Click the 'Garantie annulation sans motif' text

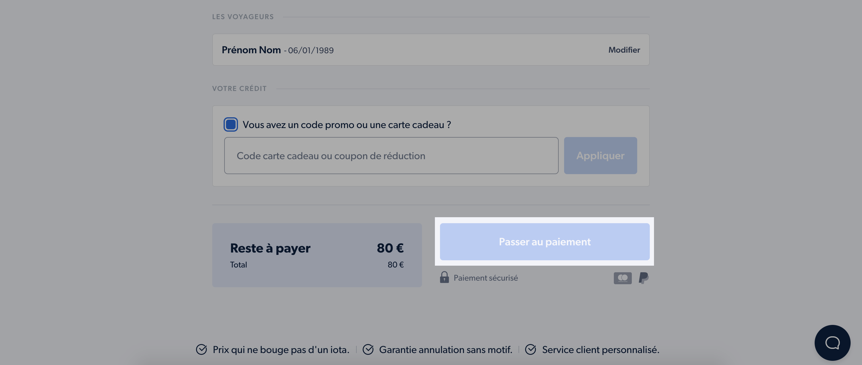click(x=445, y=349)
